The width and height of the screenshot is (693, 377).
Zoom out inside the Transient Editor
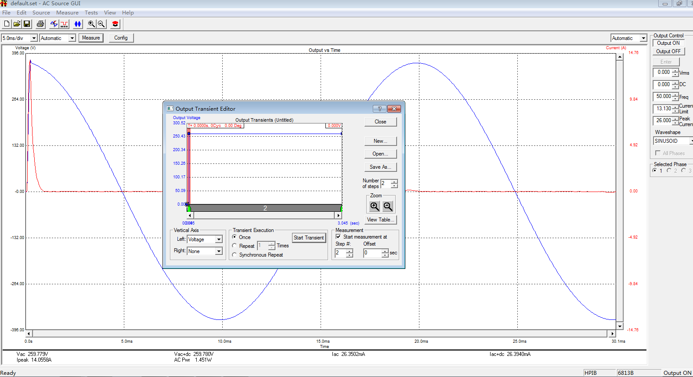(388, 206)
